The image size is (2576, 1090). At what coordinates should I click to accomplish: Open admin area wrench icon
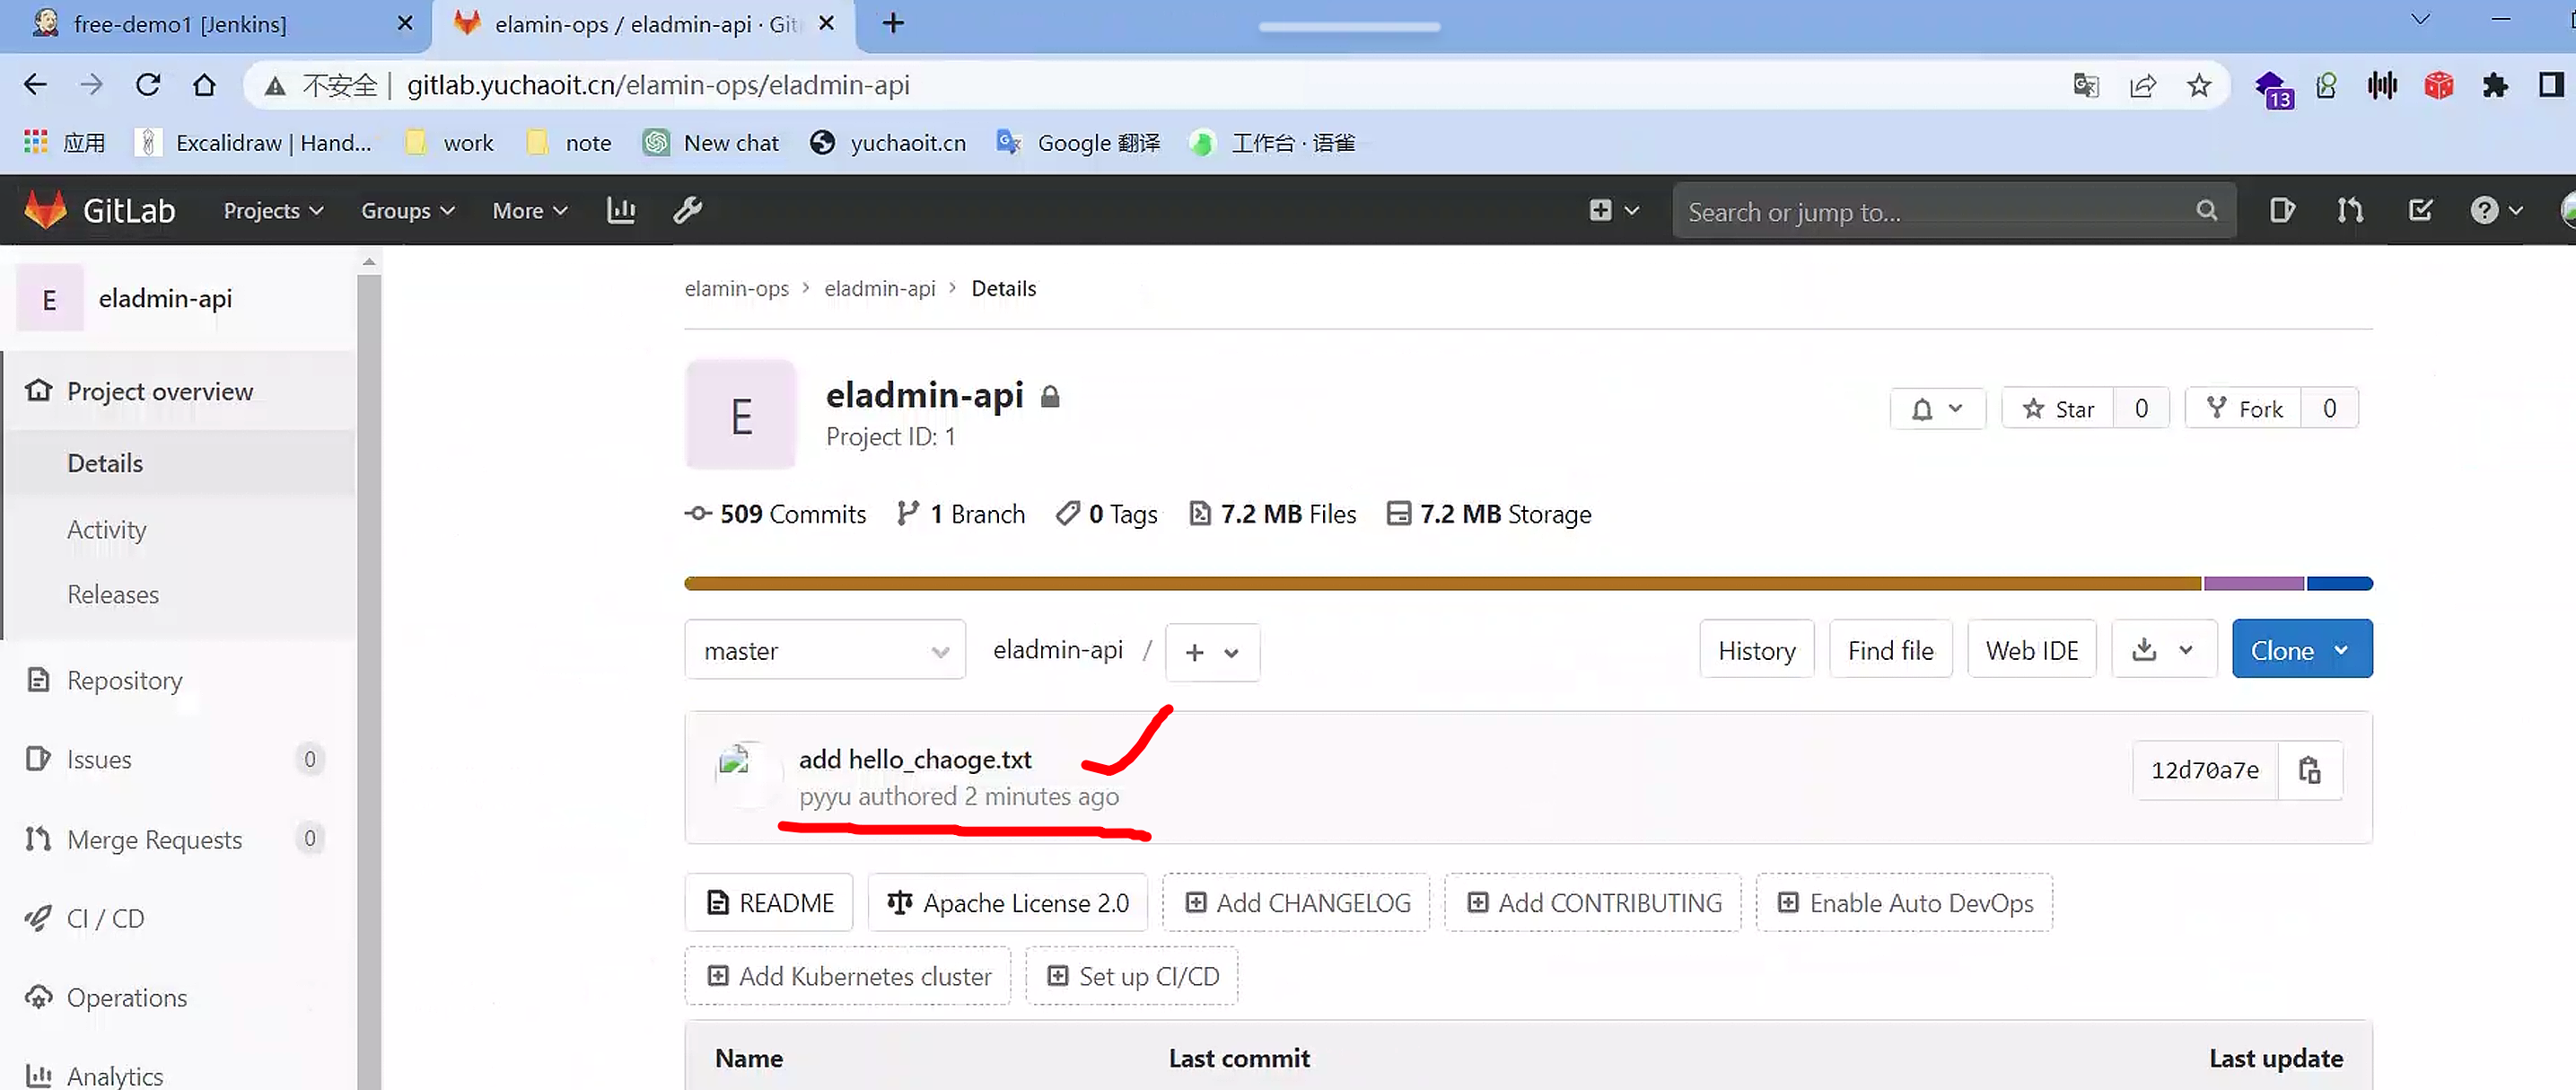coord(688,210)
